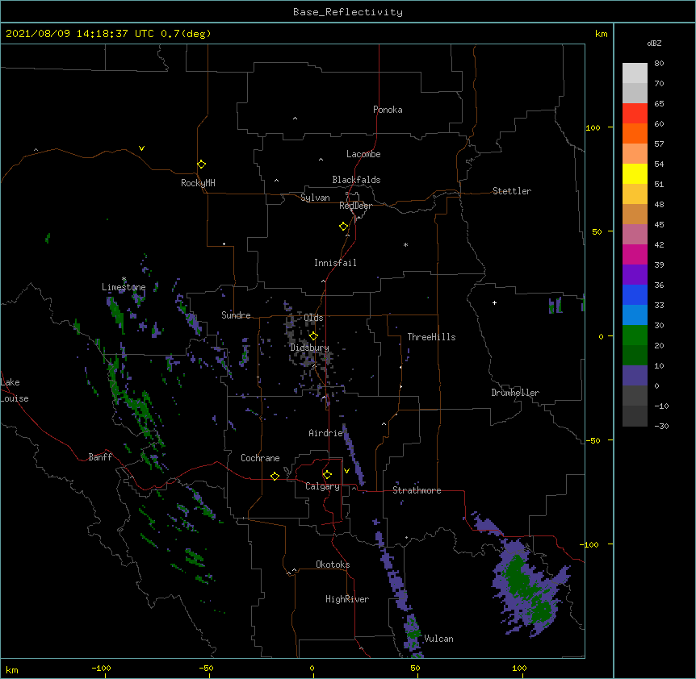The image size is (696, 679).
Task: Click the white plus marker north of Drumheller
Action: pos(494,302)
